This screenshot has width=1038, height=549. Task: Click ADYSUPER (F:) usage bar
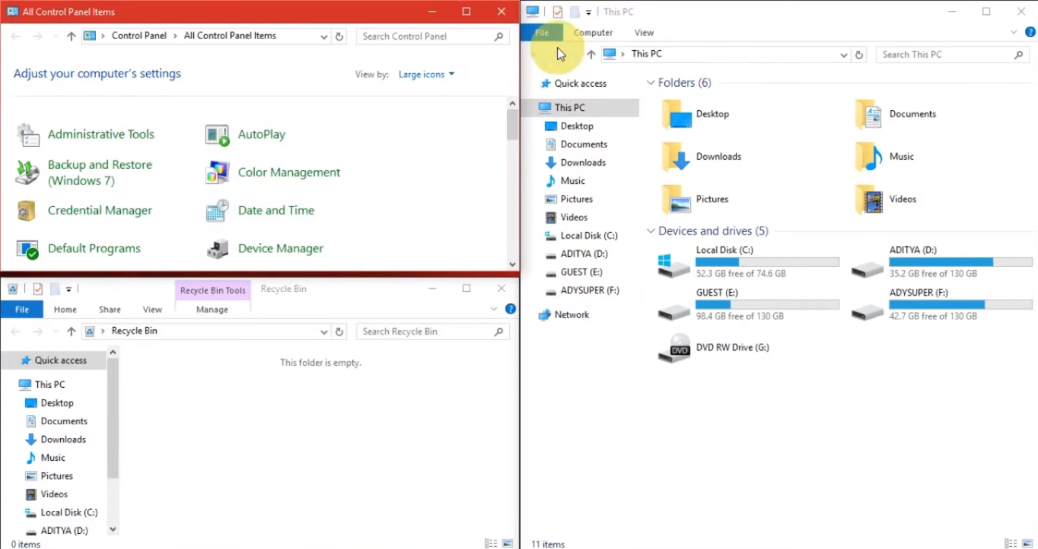click(x=960, y=305)
